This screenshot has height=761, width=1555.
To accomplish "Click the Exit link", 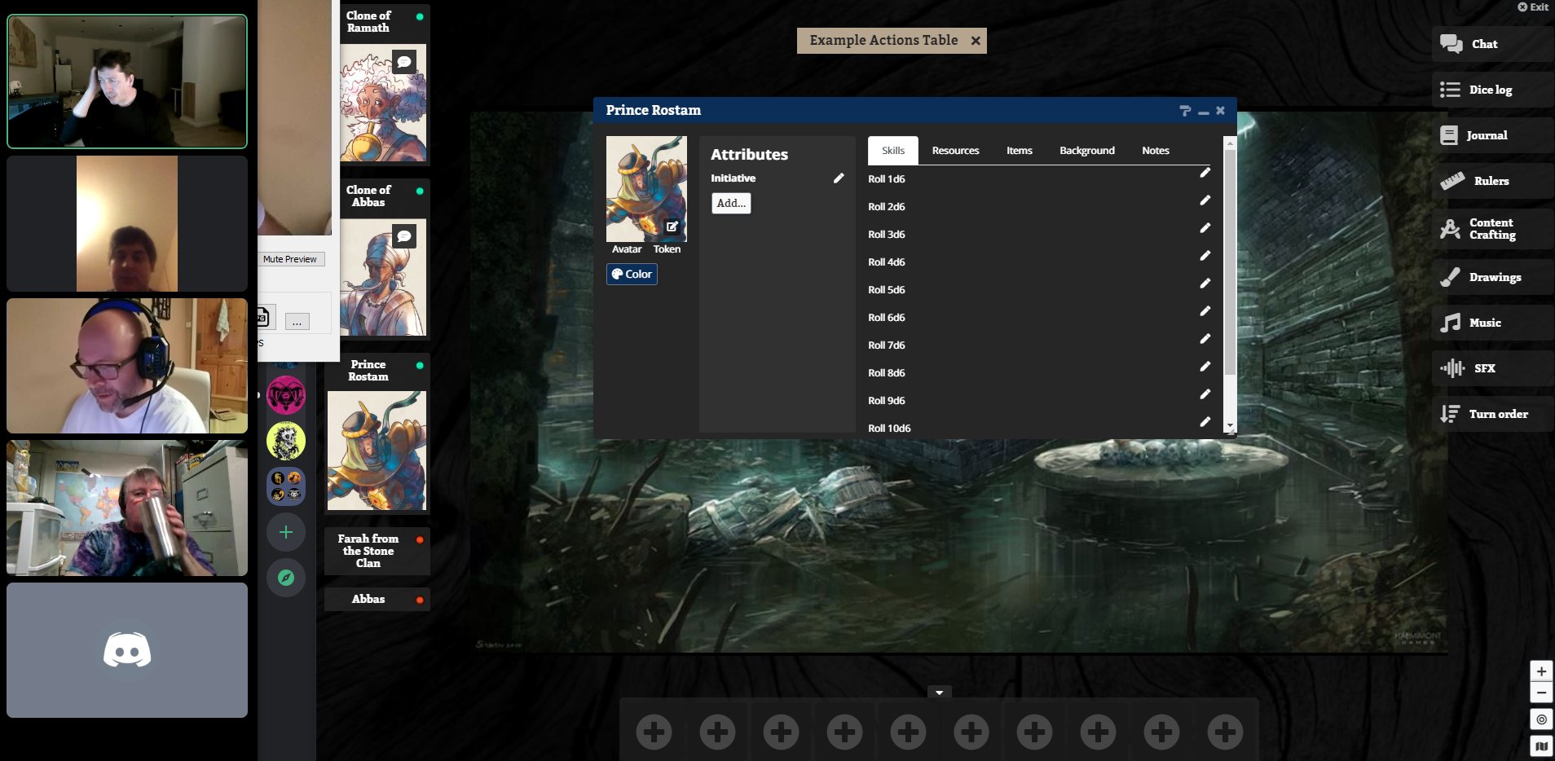I will 1533,7.
